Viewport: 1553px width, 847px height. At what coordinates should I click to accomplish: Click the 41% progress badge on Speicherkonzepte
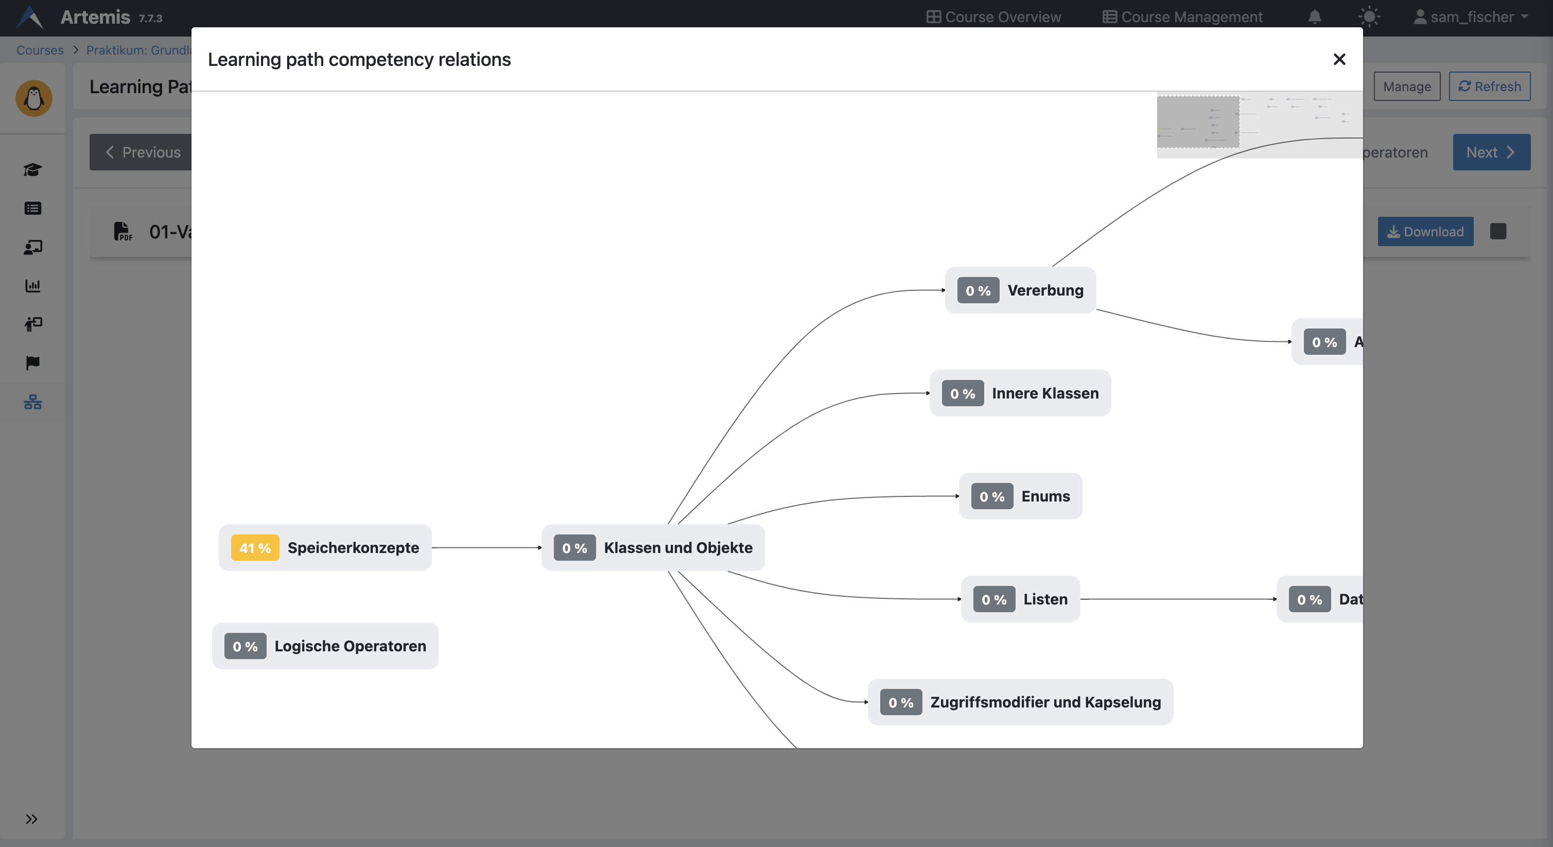point(254,547)
